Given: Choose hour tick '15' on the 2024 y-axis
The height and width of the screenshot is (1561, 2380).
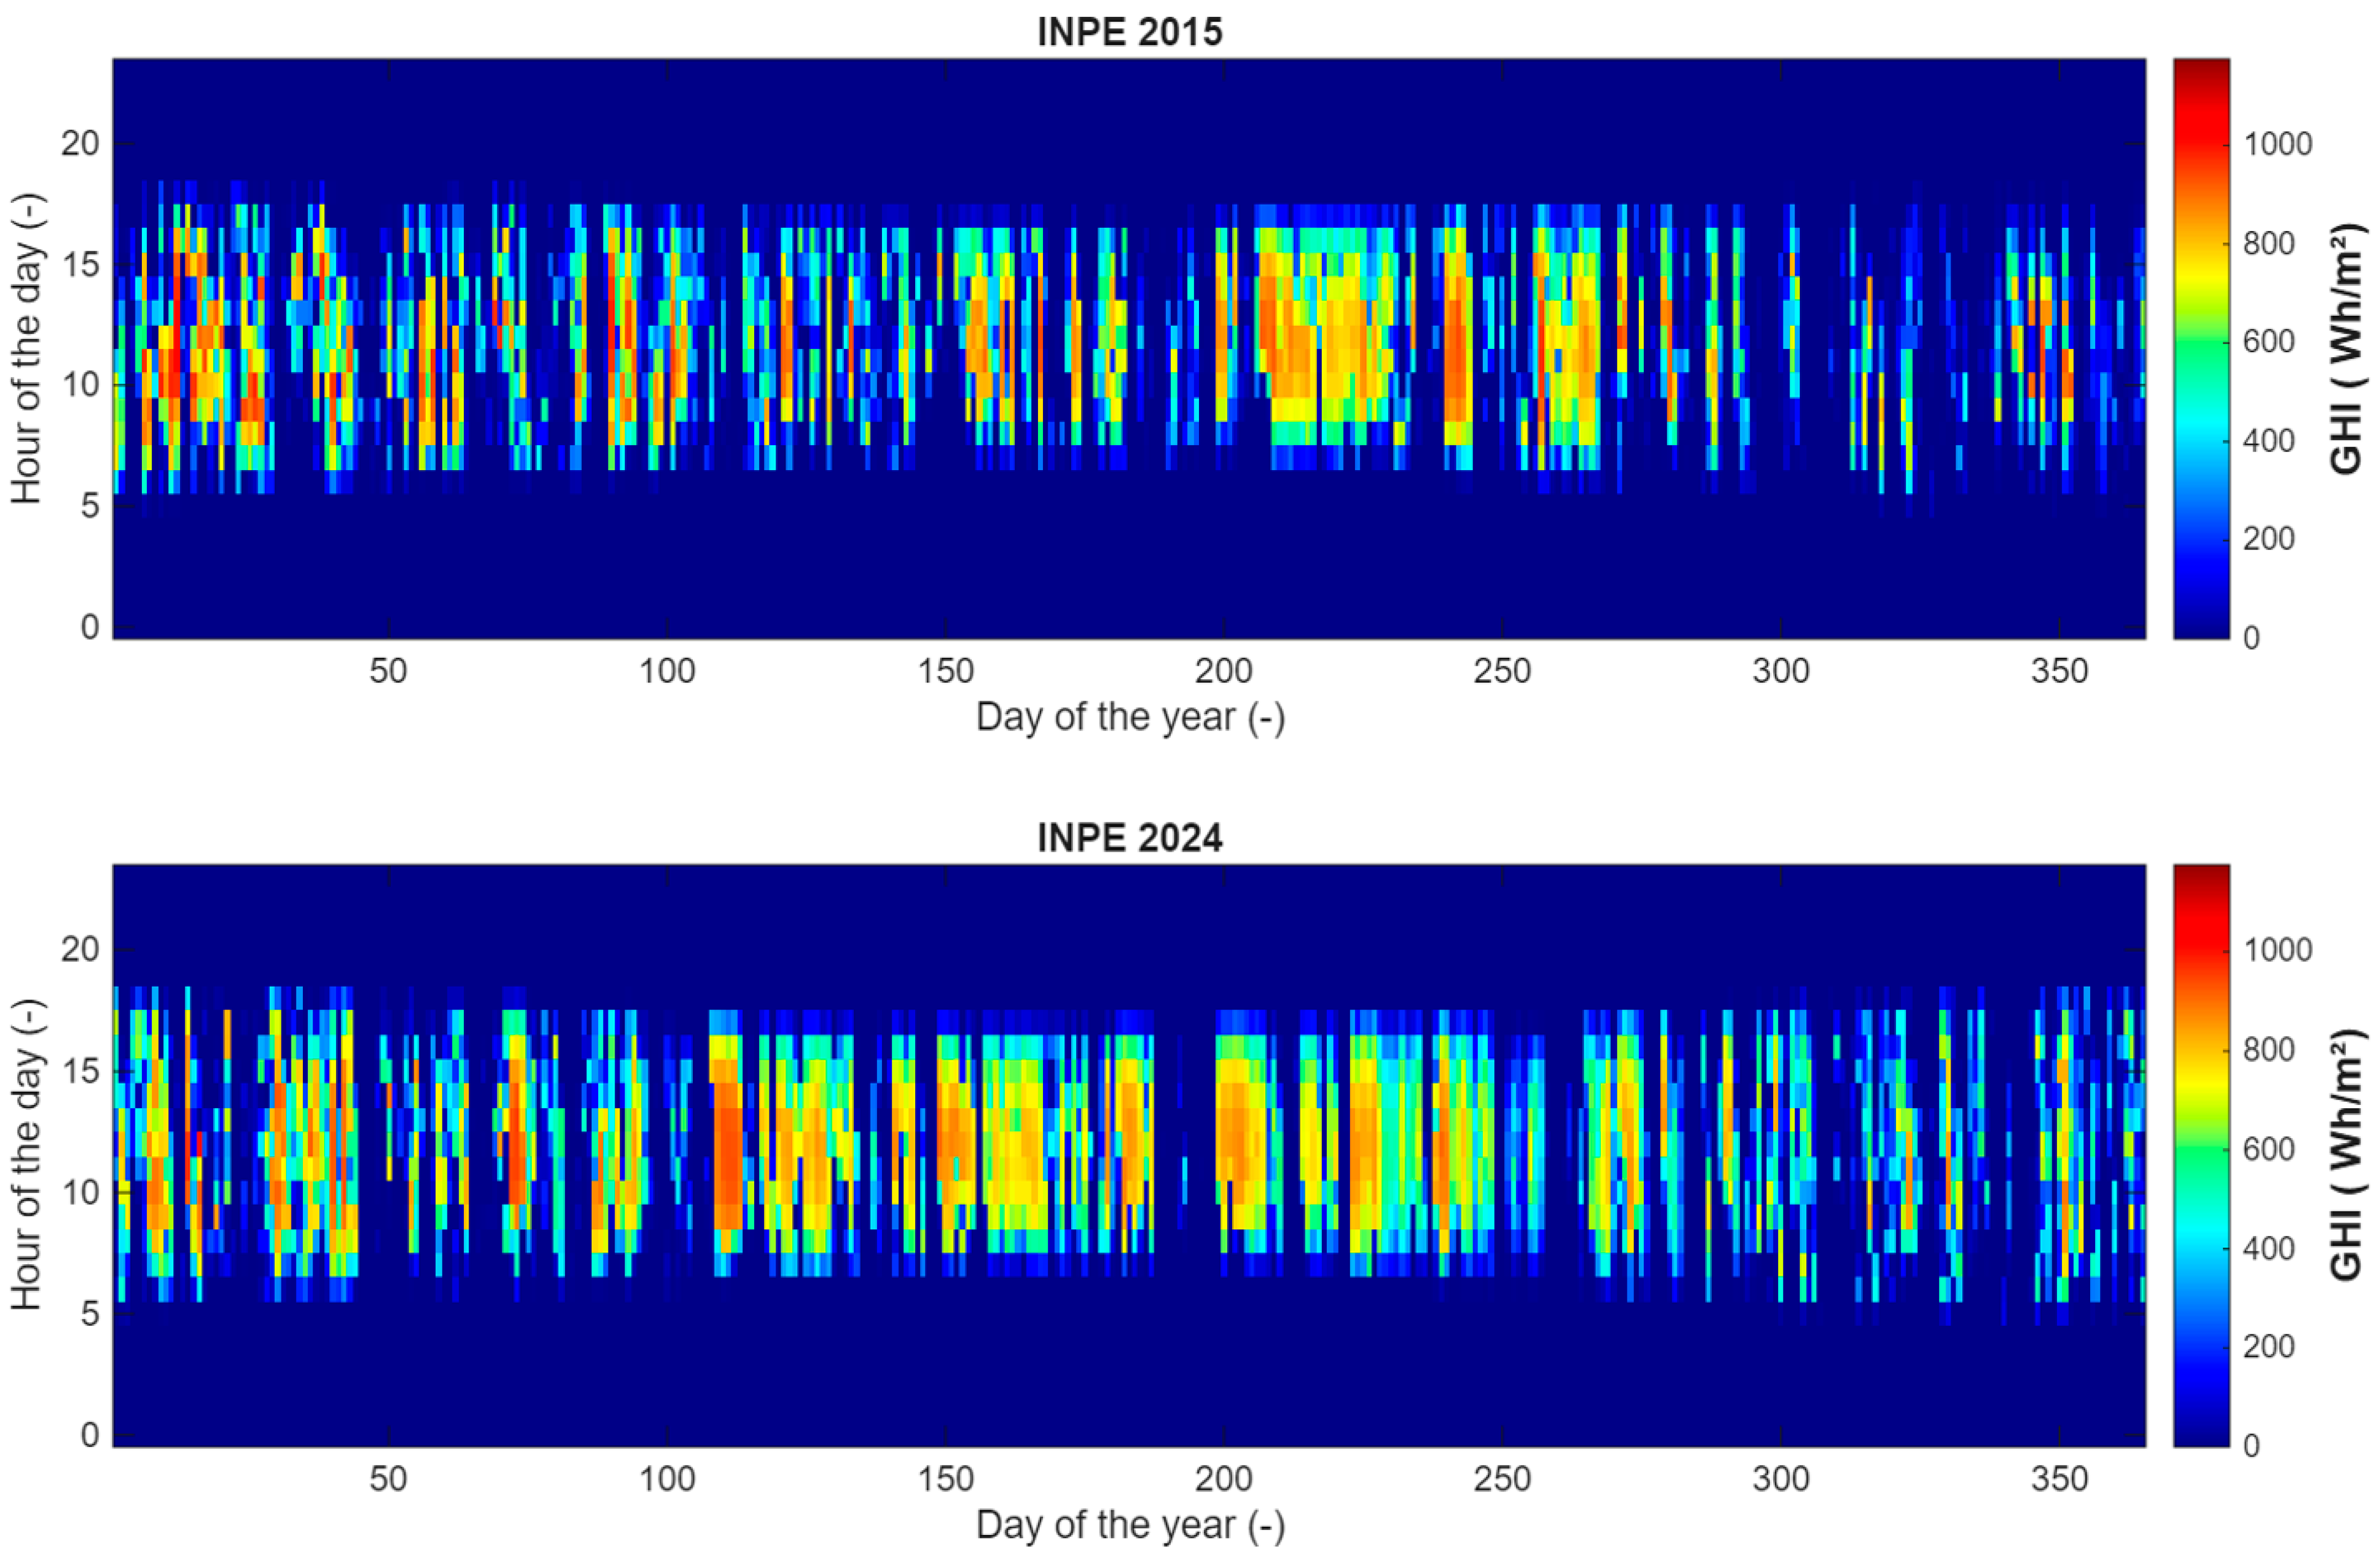Looking at the screenshot, I should [x=80, y=1071].
